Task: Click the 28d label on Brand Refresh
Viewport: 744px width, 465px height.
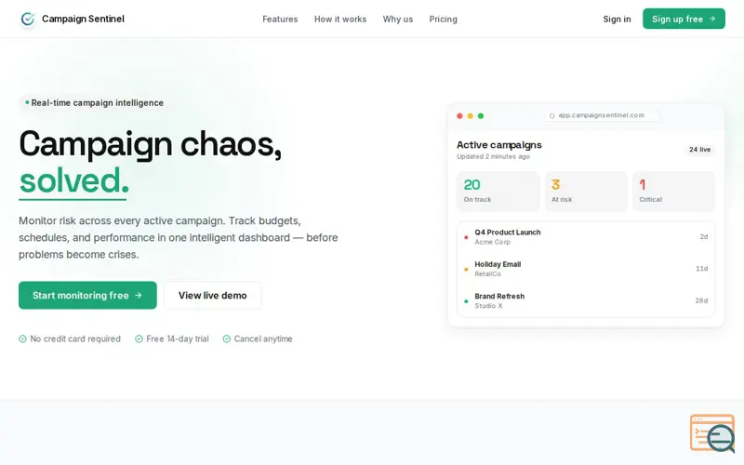Action: [x=701, y=300]
